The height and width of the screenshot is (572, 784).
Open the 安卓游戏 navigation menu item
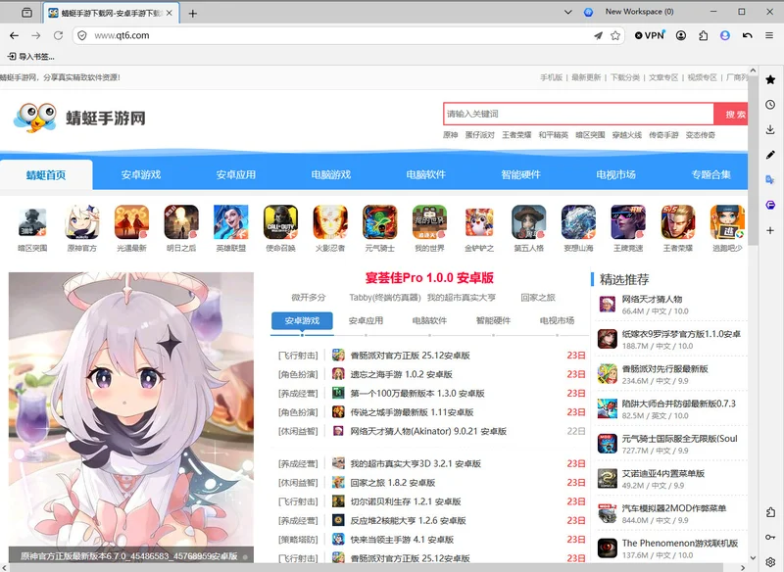click(141, 175)
